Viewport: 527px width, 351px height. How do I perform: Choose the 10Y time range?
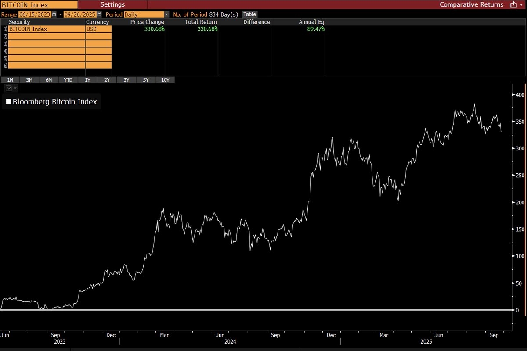point(165,80)
